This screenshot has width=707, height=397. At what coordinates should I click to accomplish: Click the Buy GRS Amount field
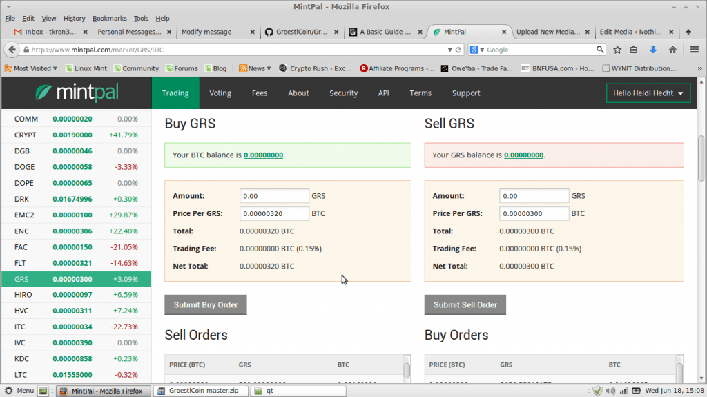click(274, 196)
